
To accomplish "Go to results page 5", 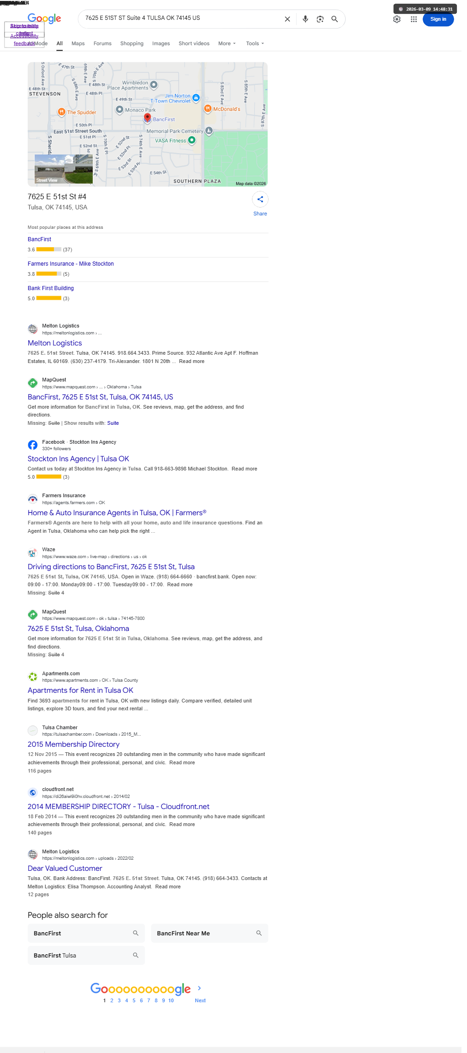I will coord(134,1000).
